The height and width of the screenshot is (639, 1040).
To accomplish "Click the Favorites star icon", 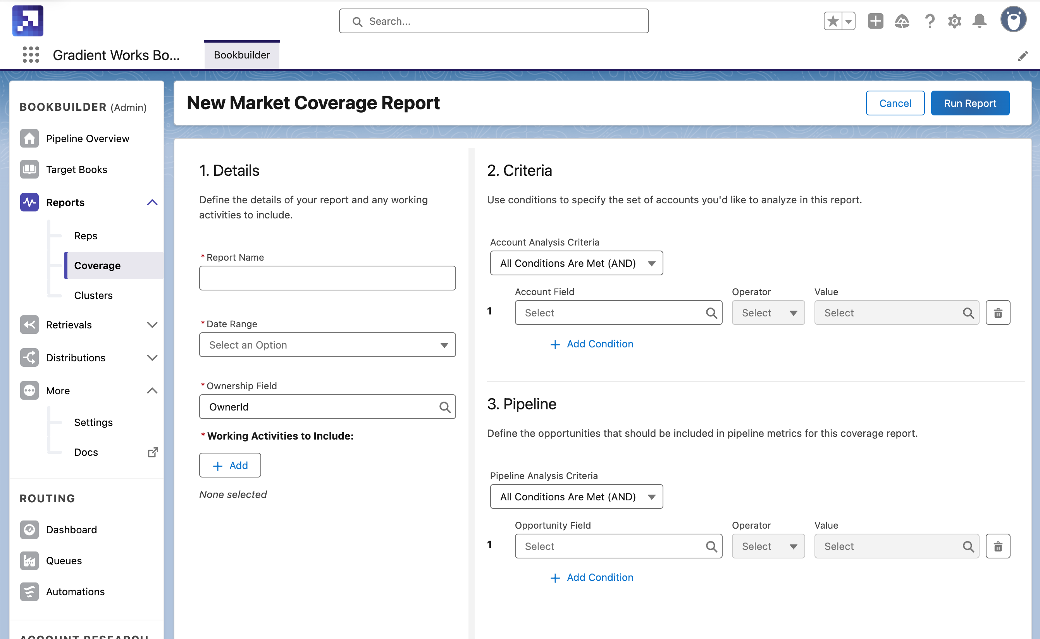I will (833, 21).
